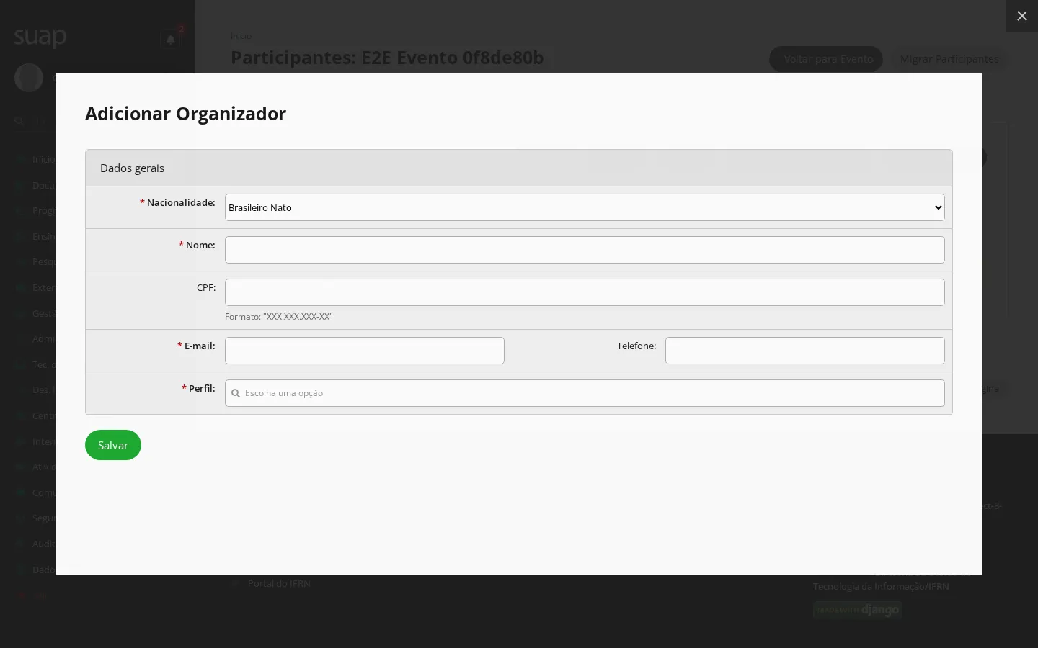
Task: Click the CPF format hint text
Action: (x=279, y=317)
